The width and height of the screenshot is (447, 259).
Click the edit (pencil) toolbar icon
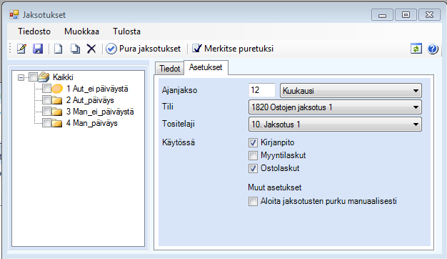point(21,49)
